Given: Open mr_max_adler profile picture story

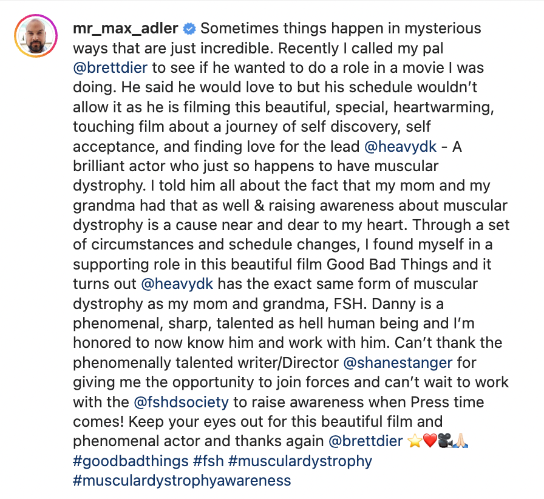Looking at the screenshot, I should pos(36,36).
